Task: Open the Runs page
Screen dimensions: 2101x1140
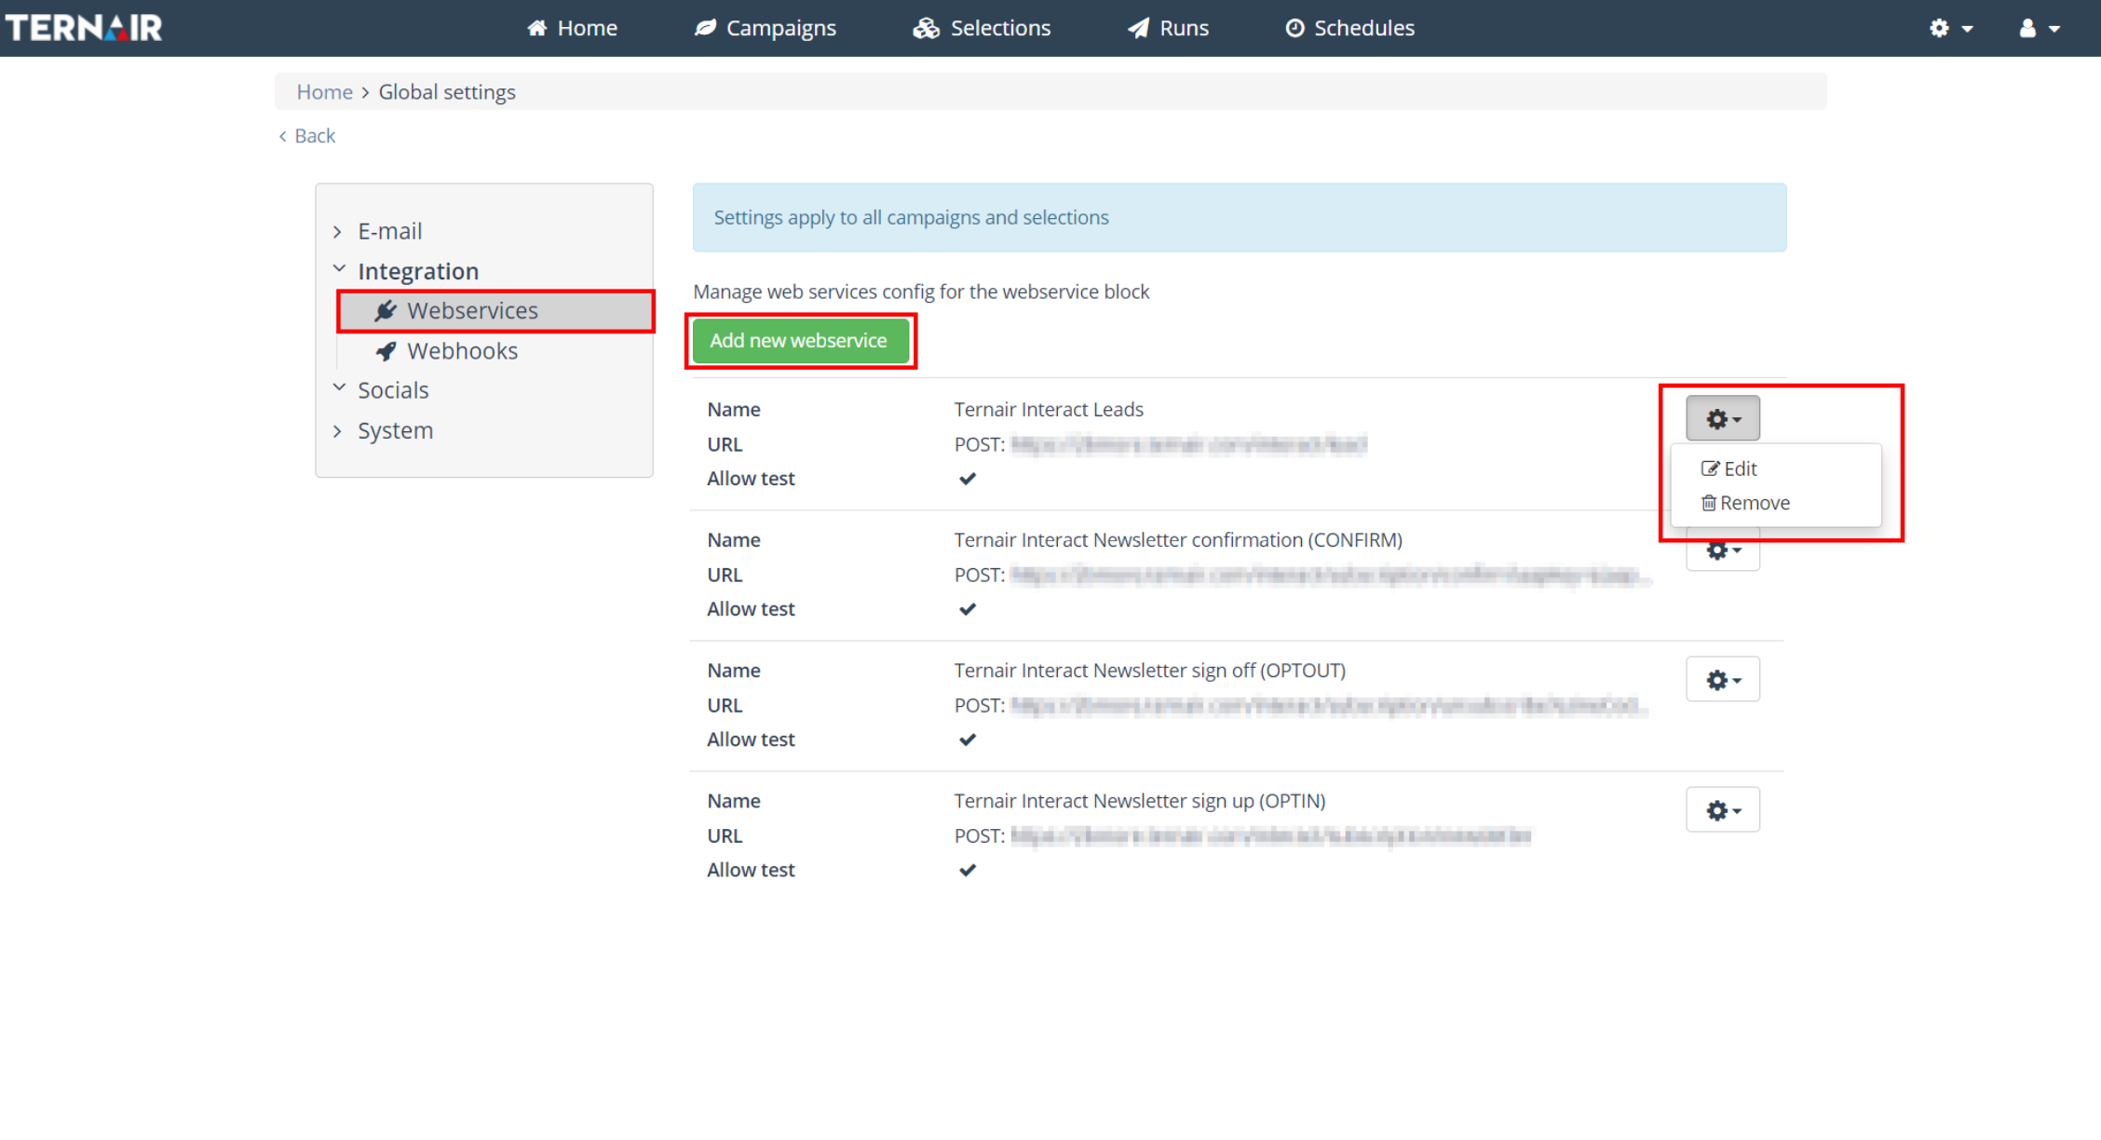Action: point(1168,28)
